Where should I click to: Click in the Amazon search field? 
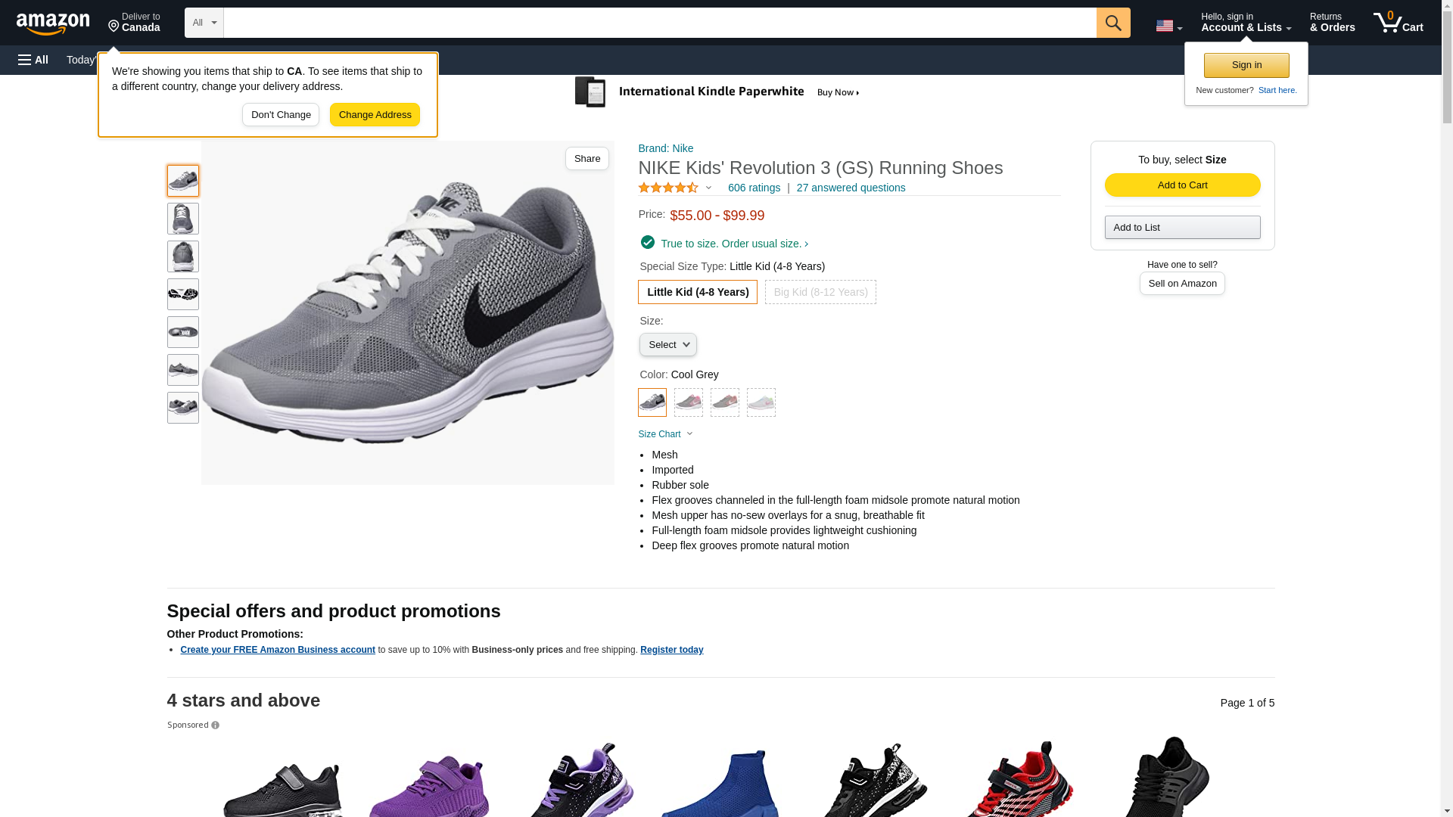coord(659,23)
